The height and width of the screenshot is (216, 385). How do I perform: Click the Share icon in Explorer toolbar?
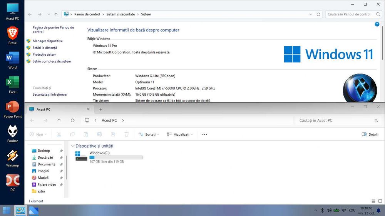coord(113,134)
